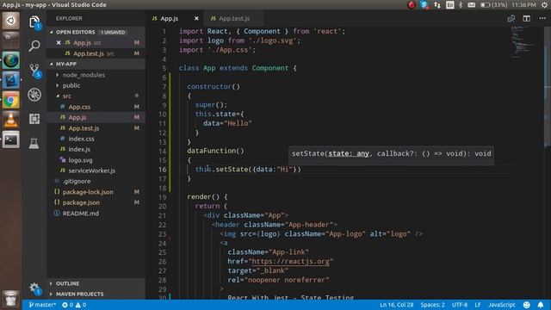The height and width of the screenshot is (310, 551).
Task: Open index.css in the file tree
Action: pyautogui.click(x=96, y=139)
